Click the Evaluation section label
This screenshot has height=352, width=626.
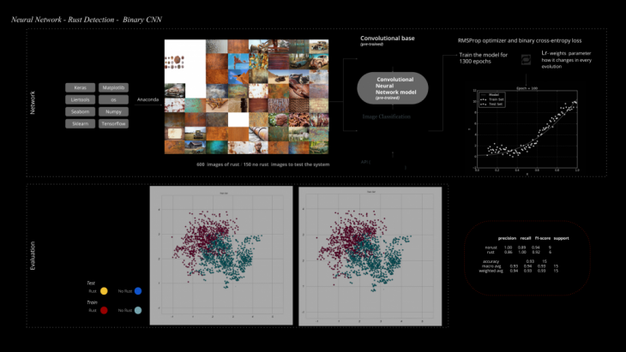click(x=33, y=255)
